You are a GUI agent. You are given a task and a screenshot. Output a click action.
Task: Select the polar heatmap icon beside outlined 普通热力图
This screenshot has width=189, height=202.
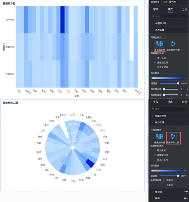[x=173, y=44]
